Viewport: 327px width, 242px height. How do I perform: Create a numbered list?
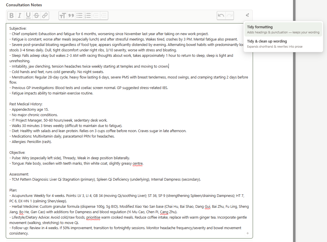pos(88,16)
